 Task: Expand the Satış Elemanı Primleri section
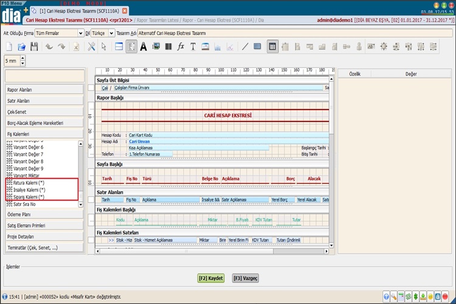coord(44,226)
